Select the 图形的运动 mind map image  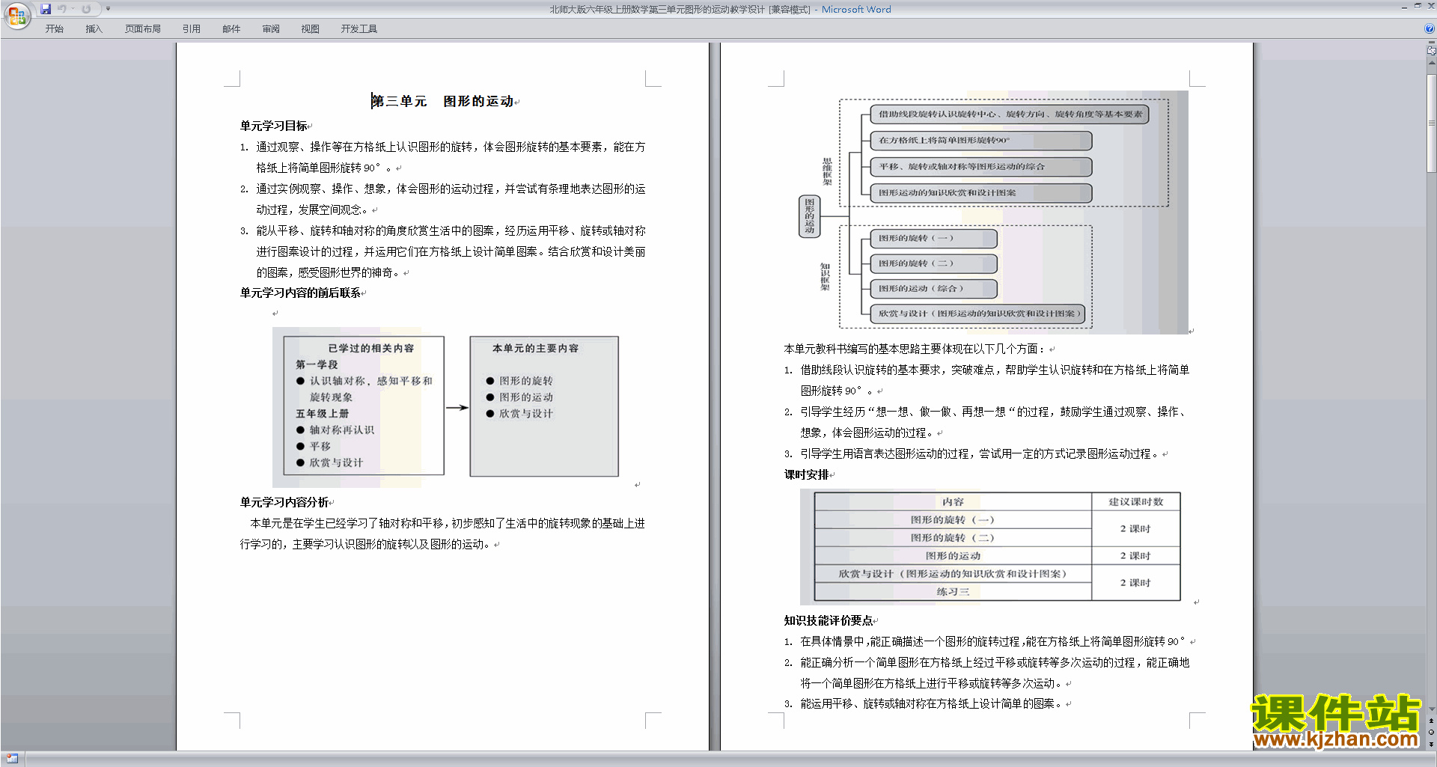pyautogui.click(x=993, y=213)
